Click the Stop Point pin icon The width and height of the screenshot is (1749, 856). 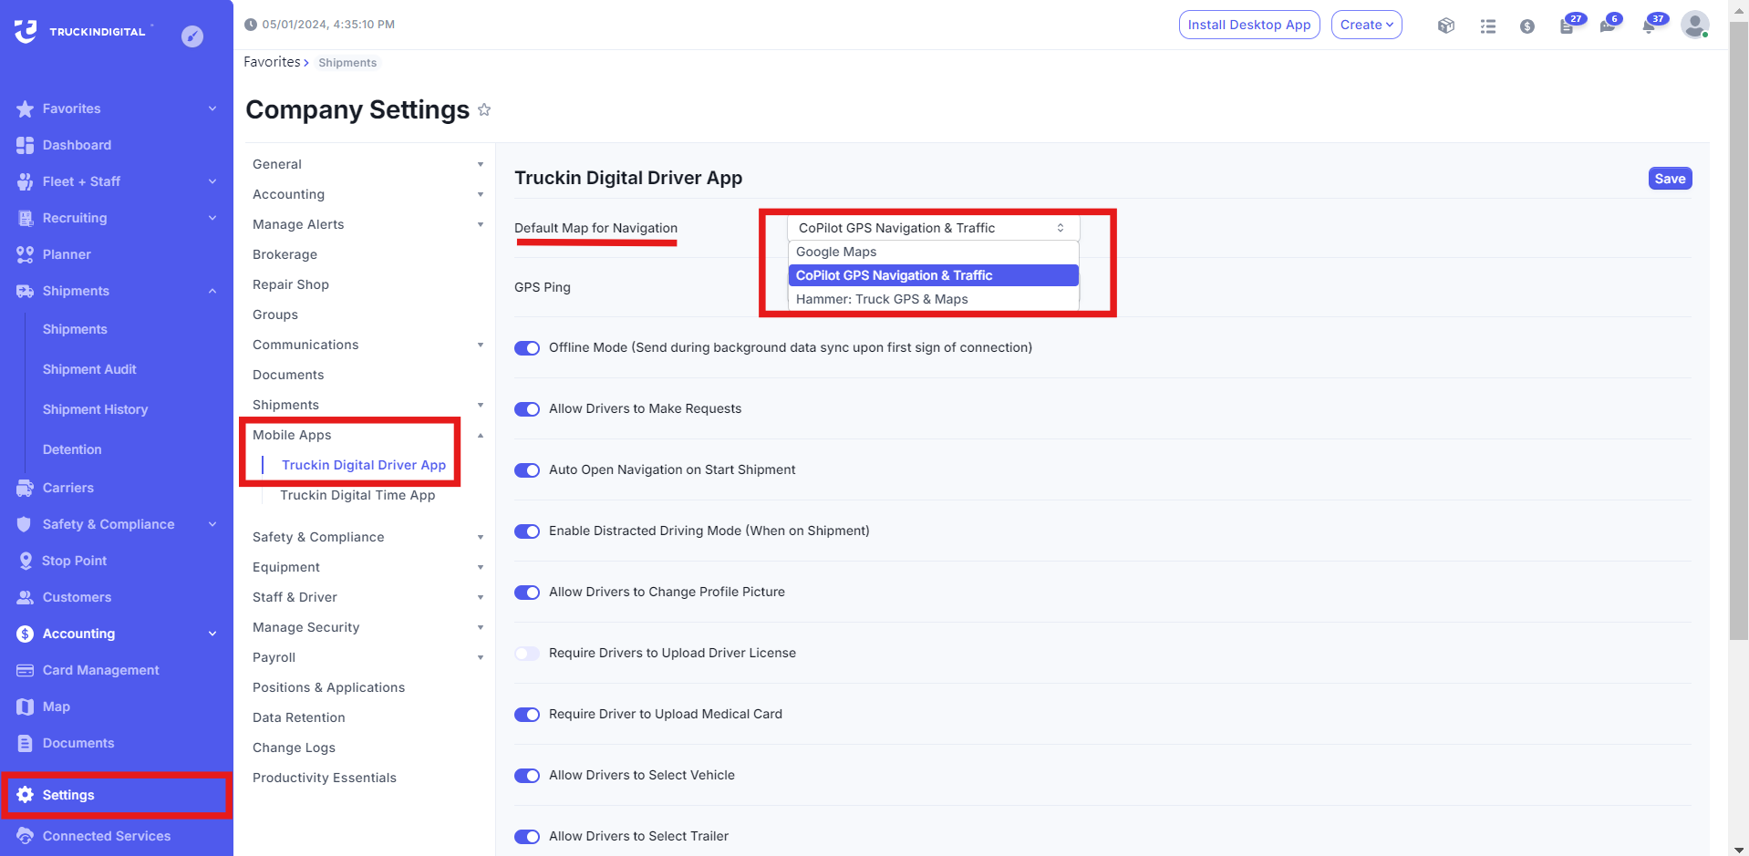[25, 561]
